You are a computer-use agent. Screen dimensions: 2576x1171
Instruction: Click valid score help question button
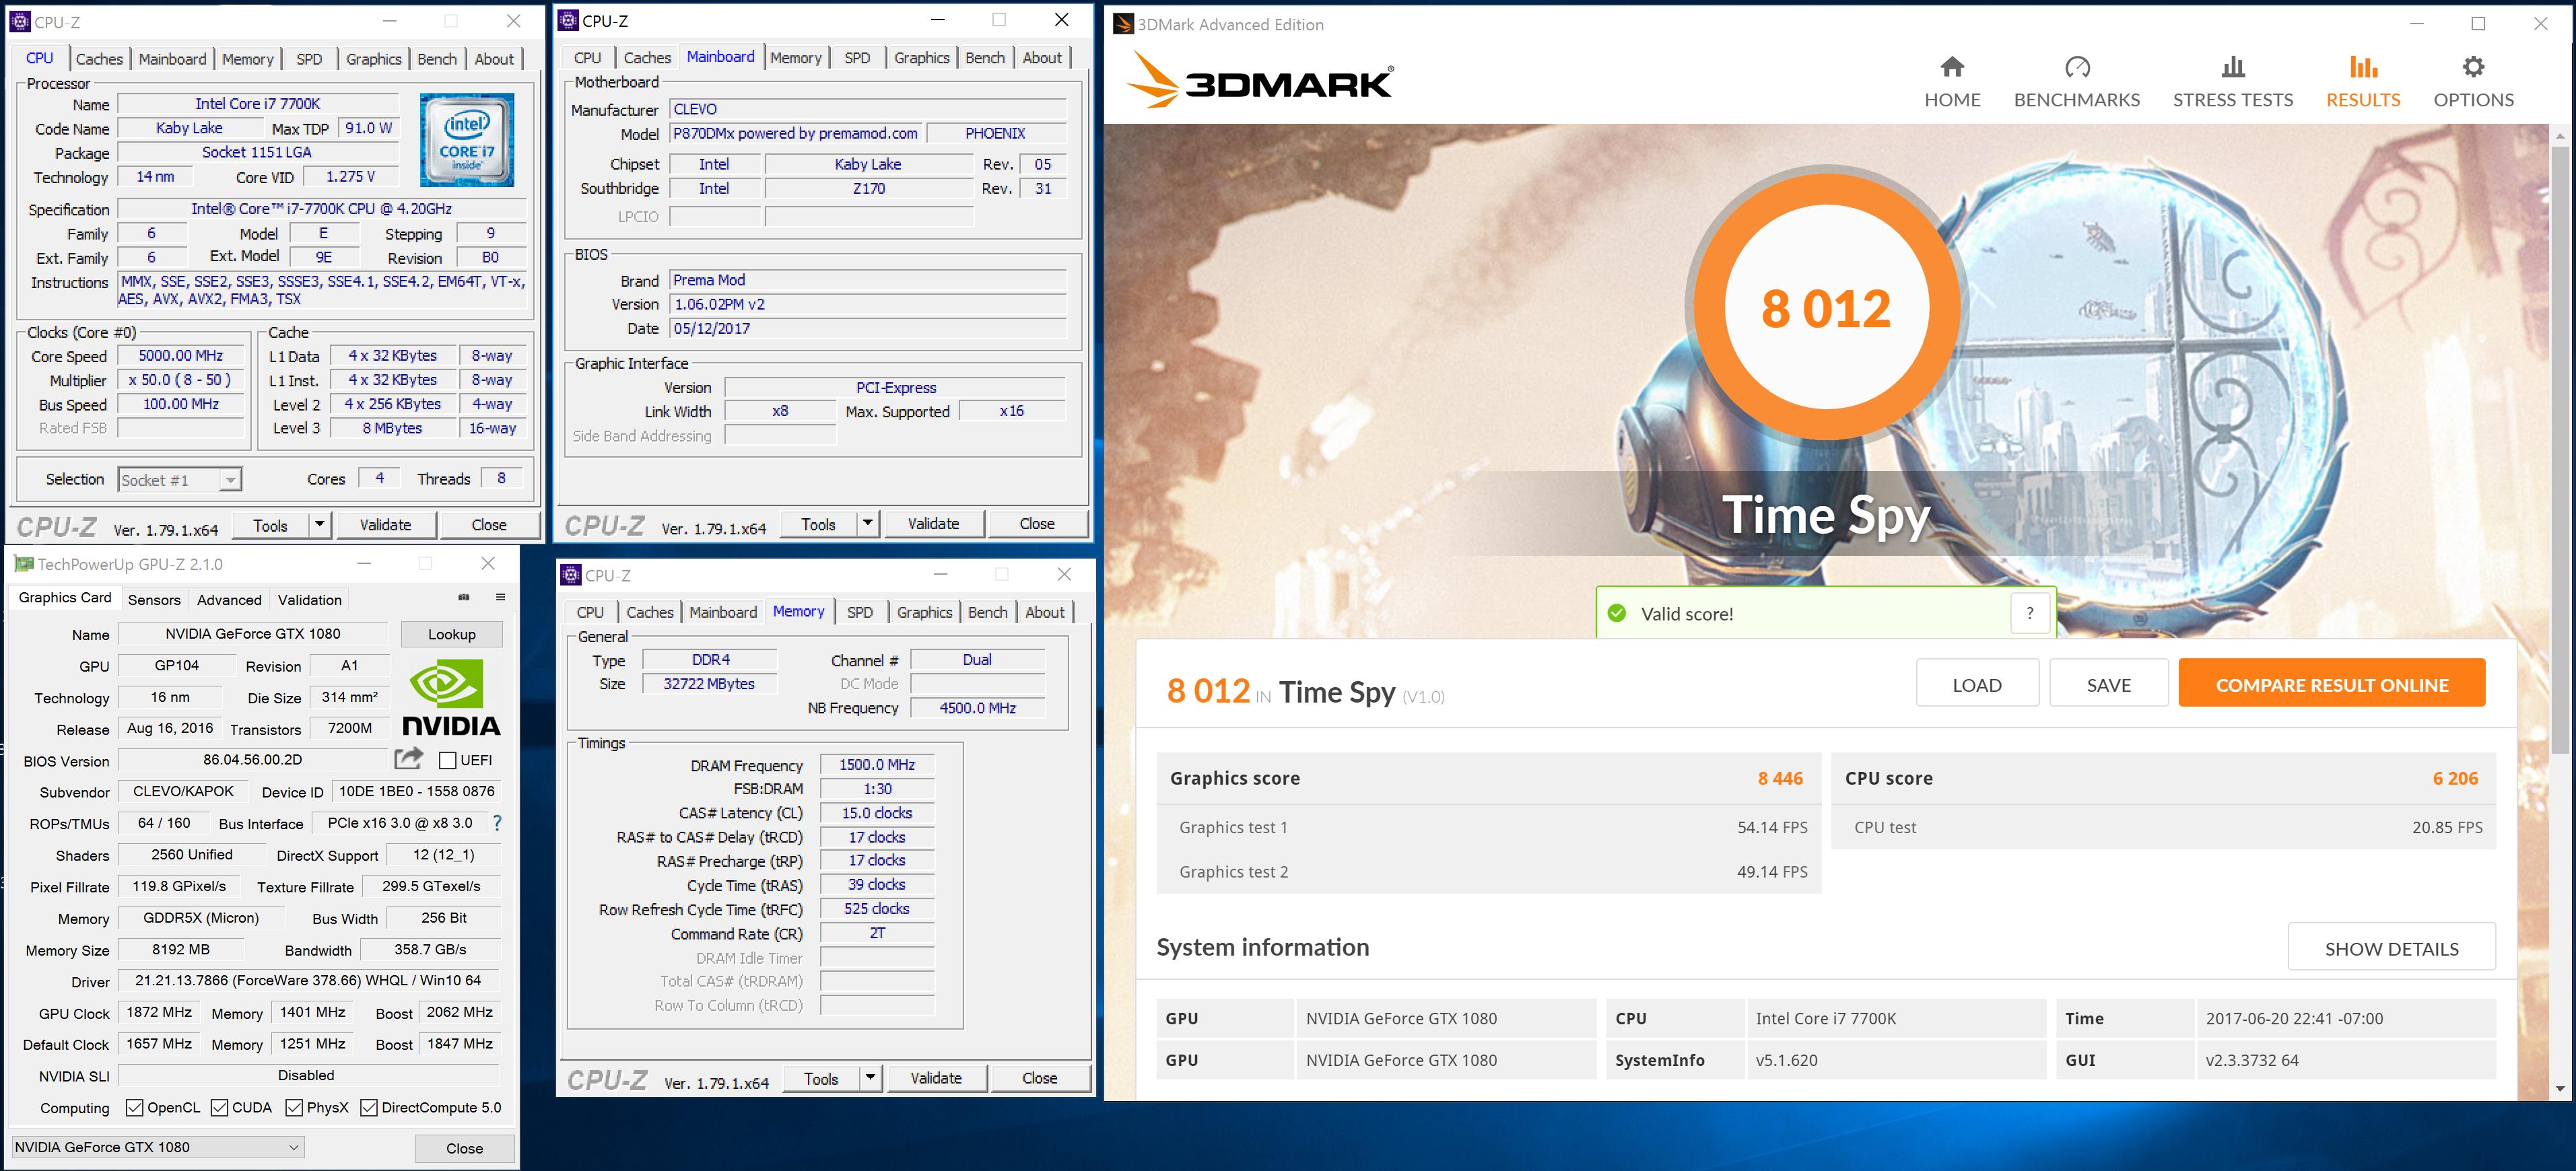pos(2030,614)
